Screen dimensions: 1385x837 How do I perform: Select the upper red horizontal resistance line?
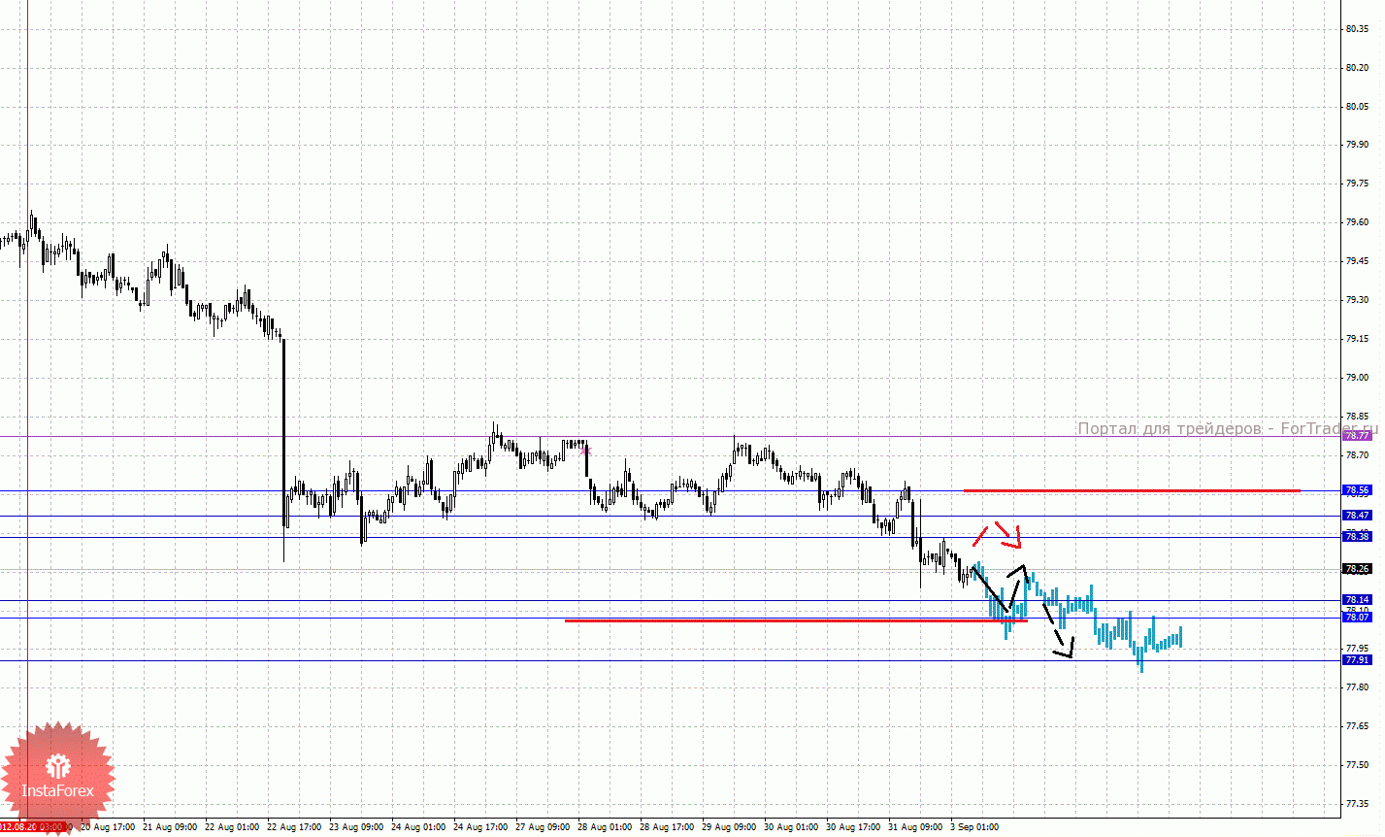1132,490
